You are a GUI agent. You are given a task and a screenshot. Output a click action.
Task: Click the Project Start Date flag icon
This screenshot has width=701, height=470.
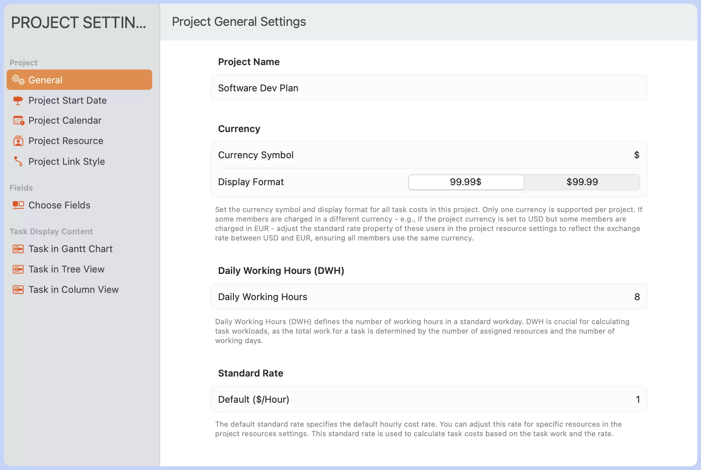click(x=18, y=100)
